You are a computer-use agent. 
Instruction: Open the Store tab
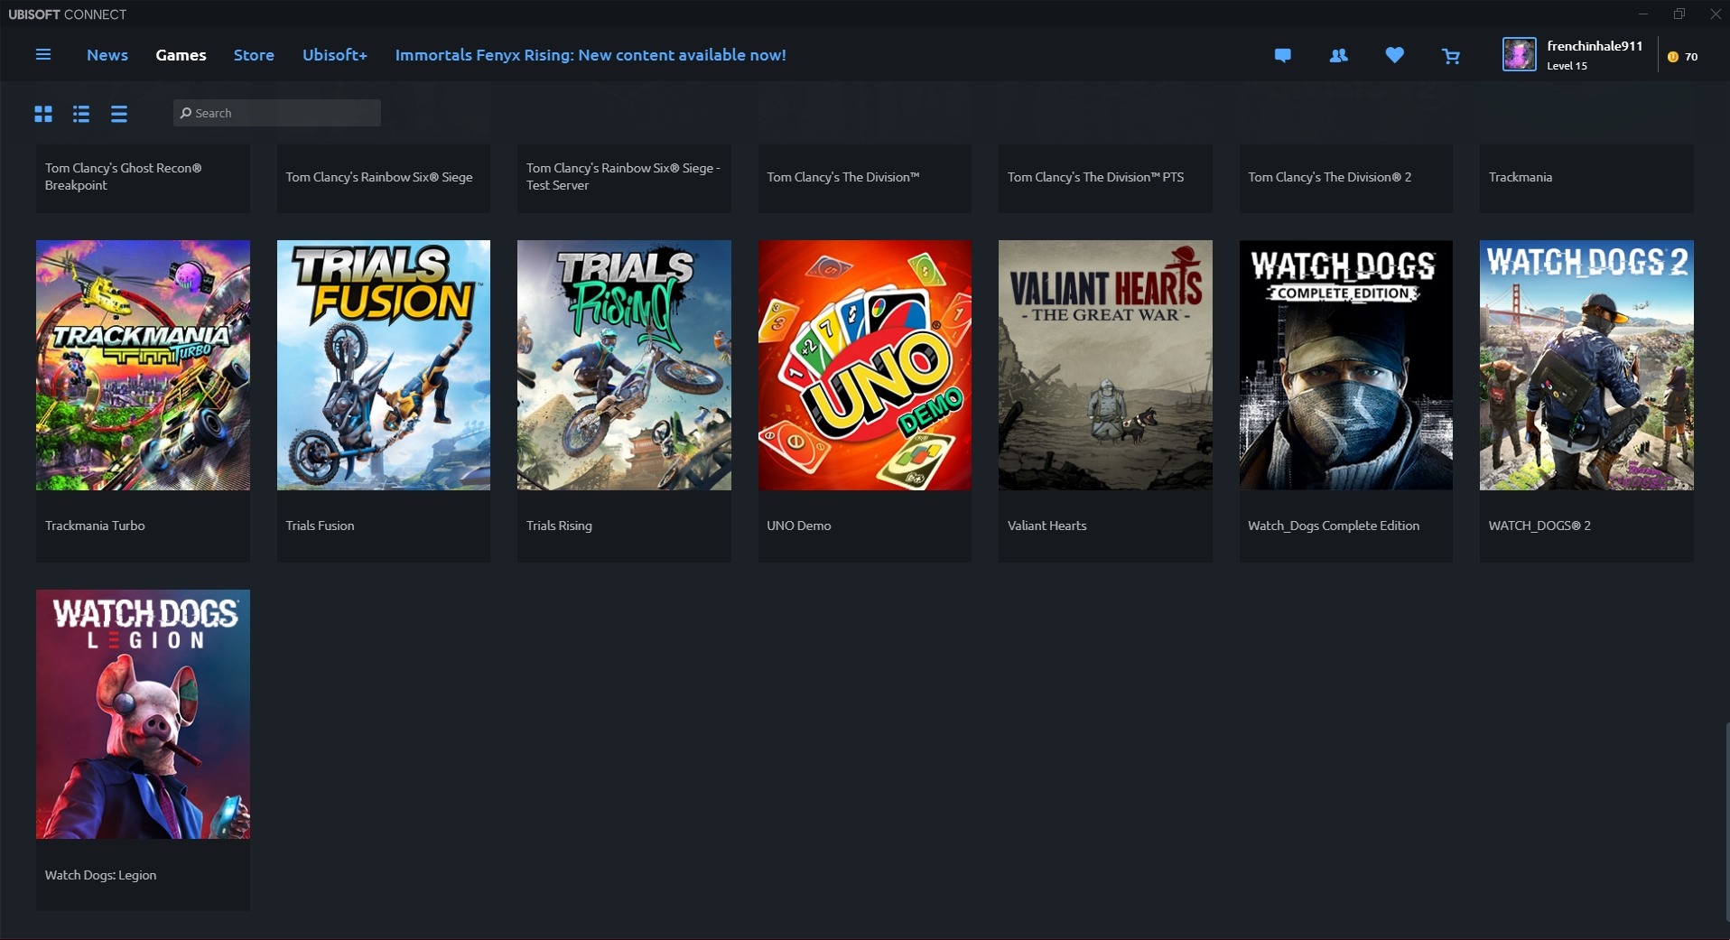[254, 55]
